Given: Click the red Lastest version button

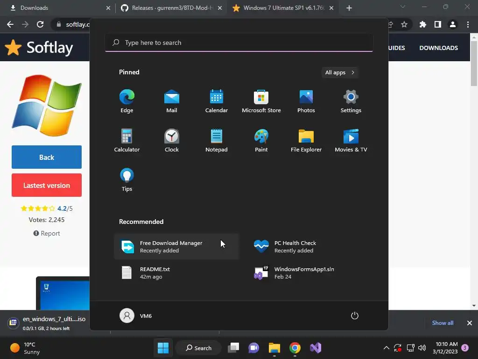Looking at the screenshot, I should (x=47, y=185).
